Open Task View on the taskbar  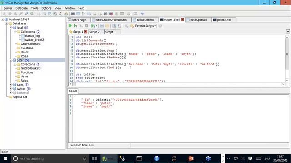click(95, 158)
